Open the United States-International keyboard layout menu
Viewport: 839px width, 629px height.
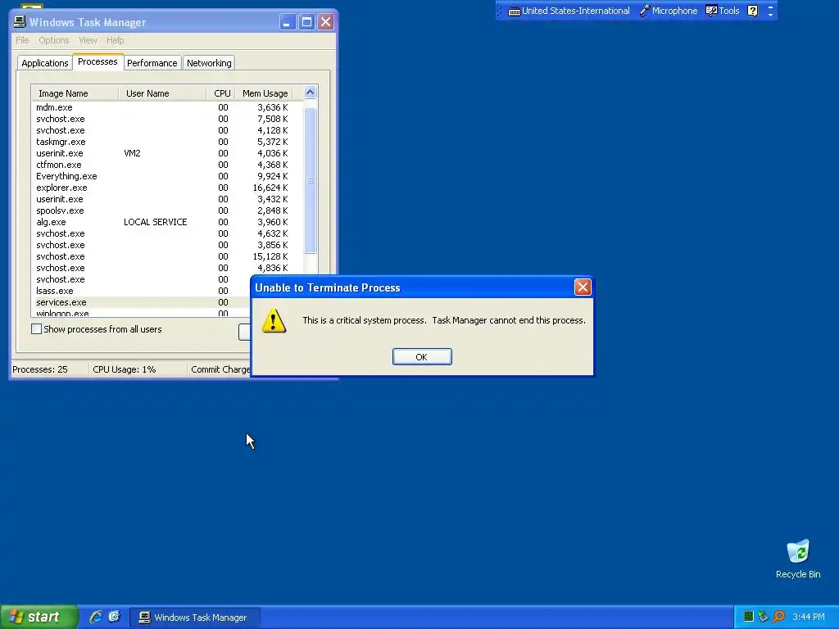coord(569,11)
